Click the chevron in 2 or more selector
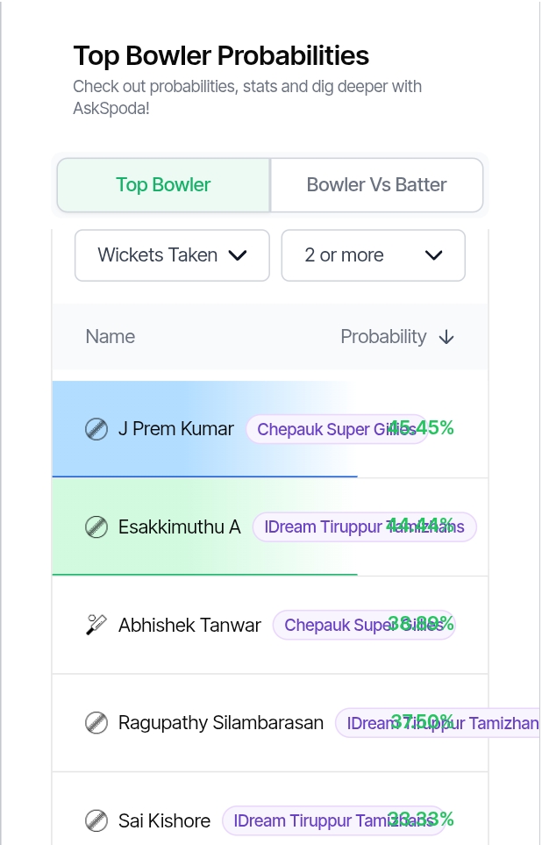542x845 pixels. [x=434, y=255]
